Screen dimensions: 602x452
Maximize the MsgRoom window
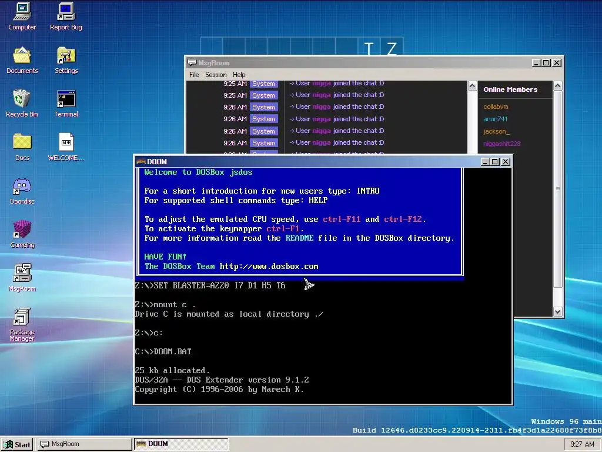coord(546,62)
